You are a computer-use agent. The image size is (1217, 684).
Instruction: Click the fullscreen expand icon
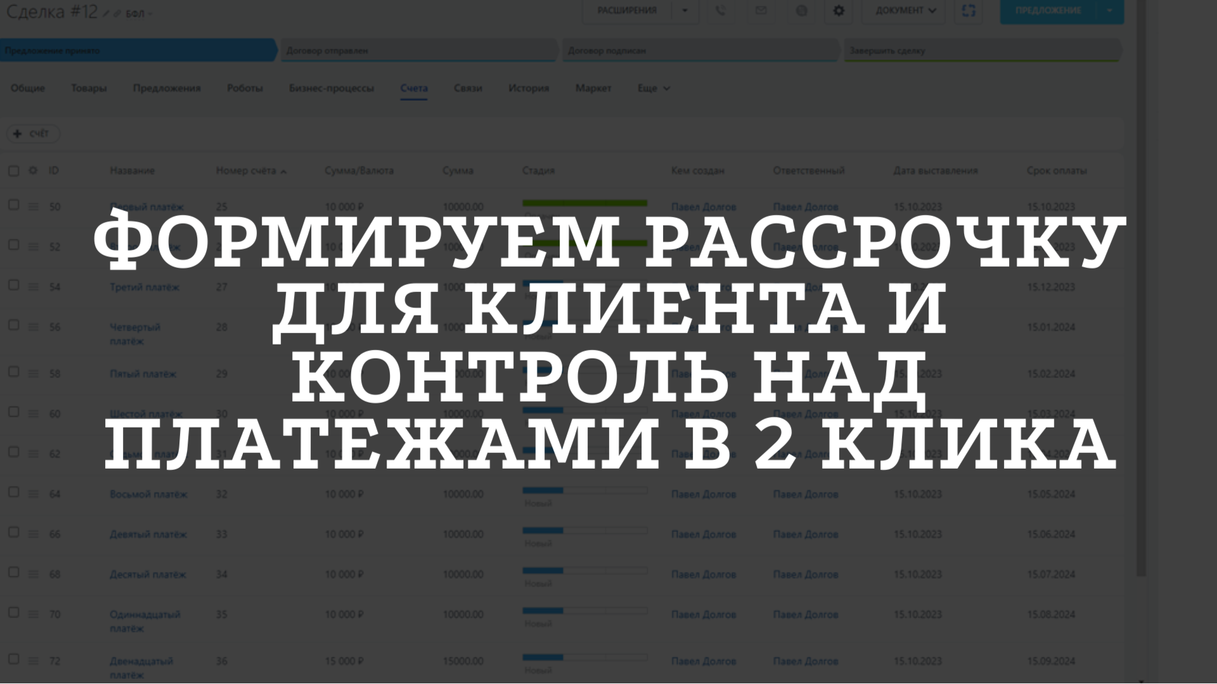point(968,11)
